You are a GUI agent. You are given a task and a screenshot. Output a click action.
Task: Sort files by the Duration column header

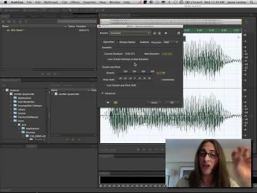click(81, 26)
